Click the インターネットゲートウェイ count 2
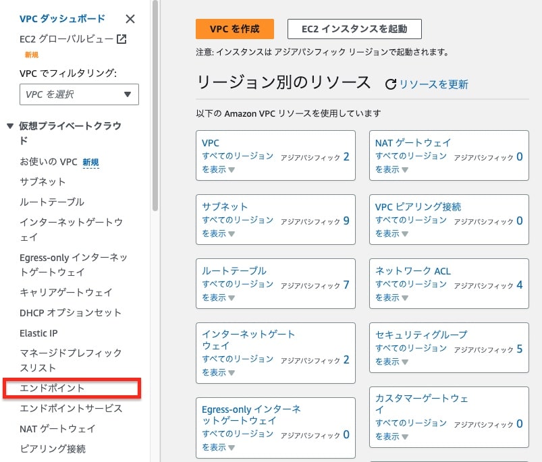 [x=346, y=359]
